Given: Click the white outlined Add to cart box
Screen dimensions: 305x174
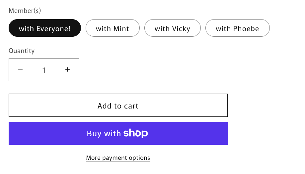Looking at the screenshot, I should click(x=118, y=106).
